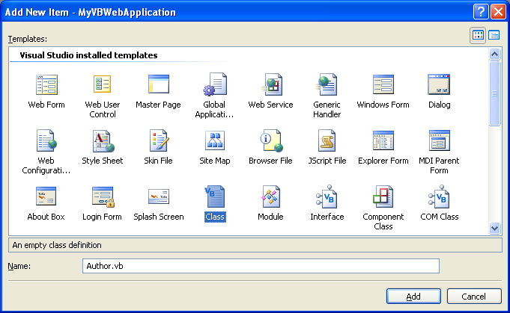Select the COM Class template
The image size is (510, 313).
click(x=439, y=196)
